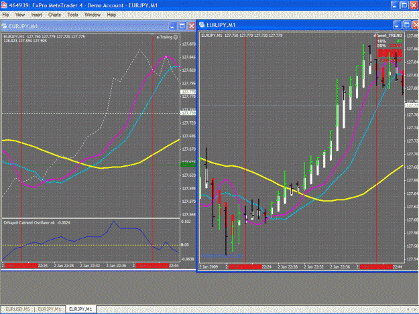Click the '2 Jan 2009' date label on right chart
Screen dimensions: 419x314
coord(208,266)
